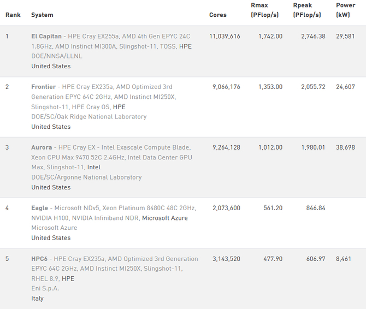Click Frontier's 1,353.00 Rmax value
Screen dimensions: 366x309
click(x=270, y=87)
